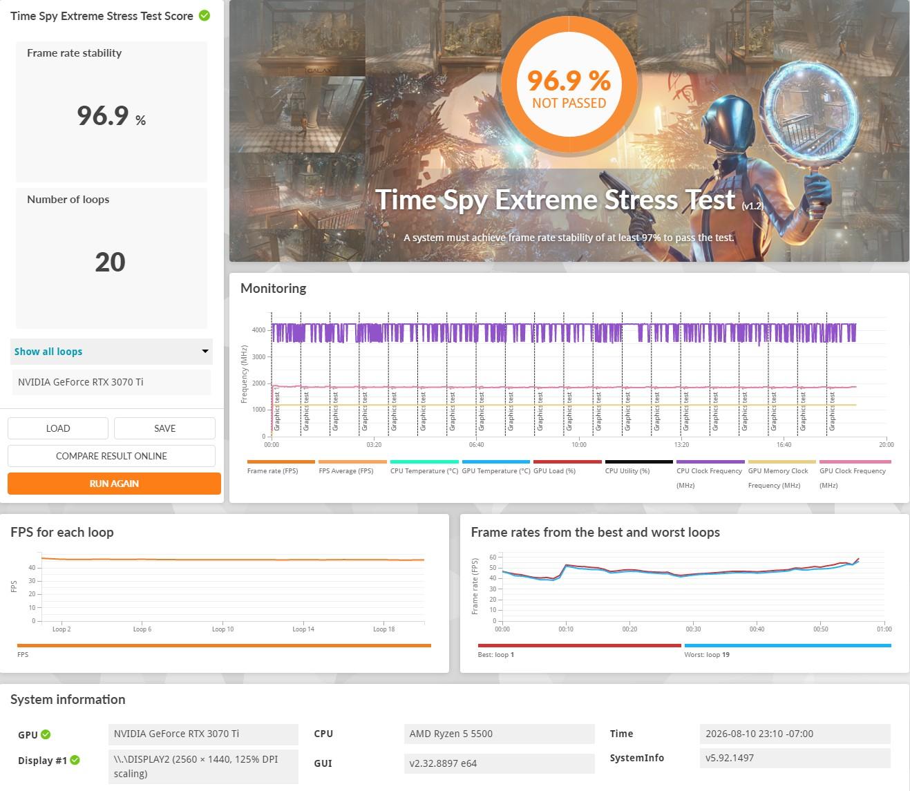This screenshot has width=910, height=791.
Task: Click the Loop 14 axis label
Action: point(303,629)
